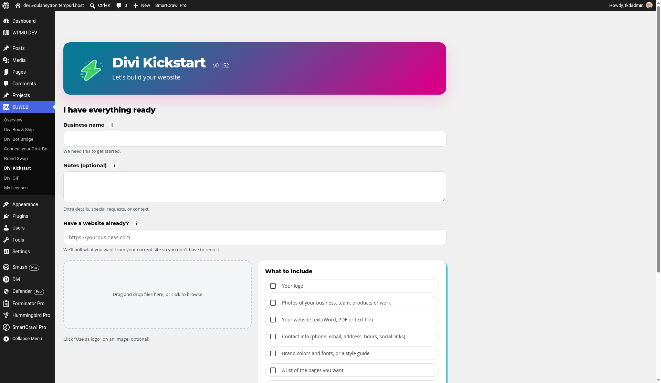Check the Contact info checkbox

pos(273,337)
